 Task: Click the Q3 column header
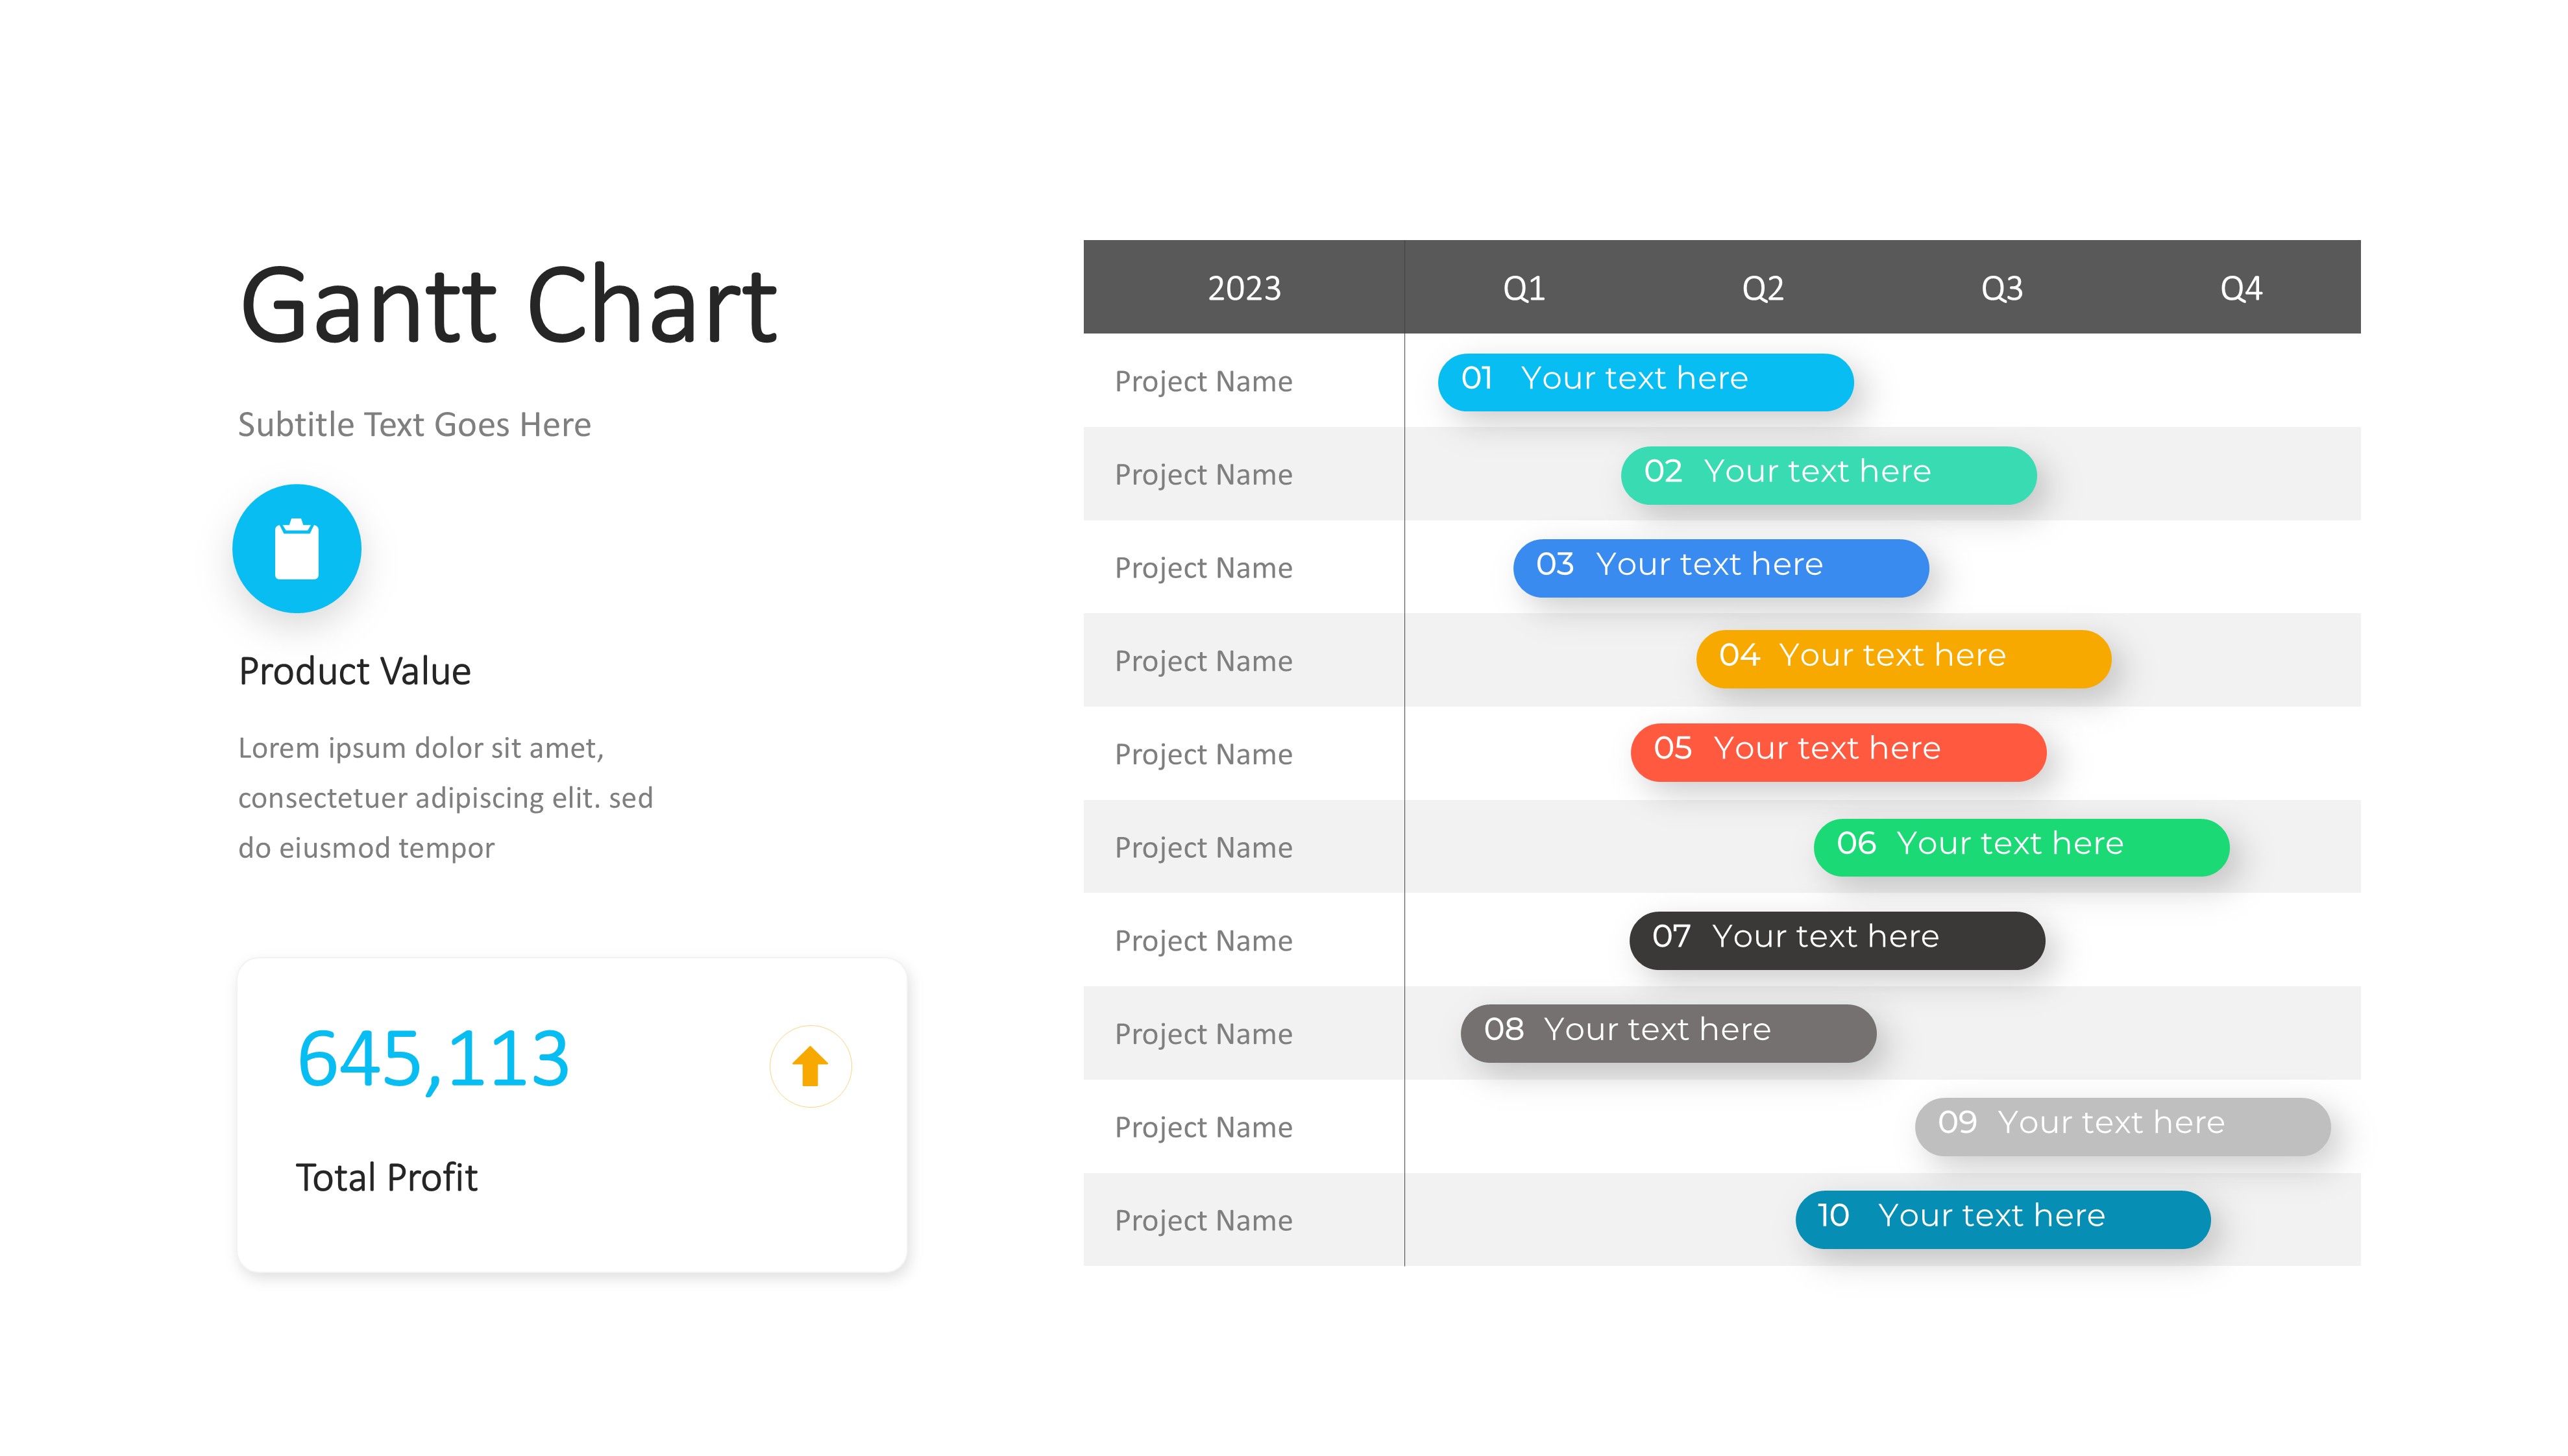(2001, 288)
